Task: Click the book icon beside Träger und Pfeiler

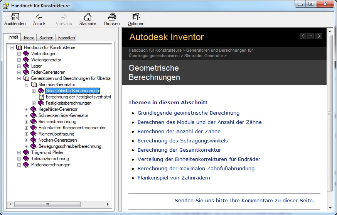Action: point(26,152)
